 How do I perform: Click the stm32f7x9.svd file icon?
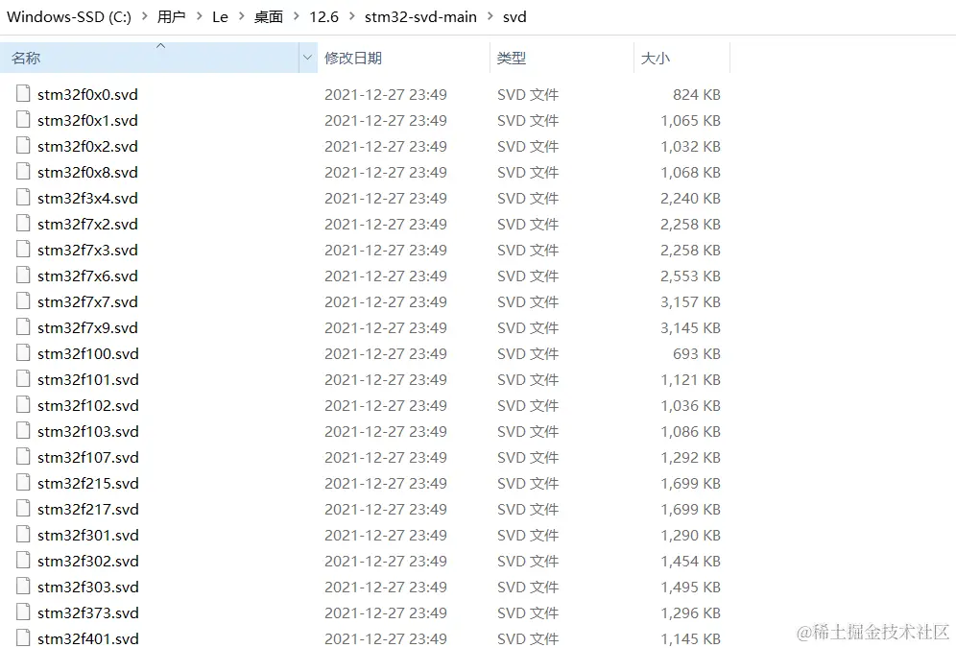point(23,326)
